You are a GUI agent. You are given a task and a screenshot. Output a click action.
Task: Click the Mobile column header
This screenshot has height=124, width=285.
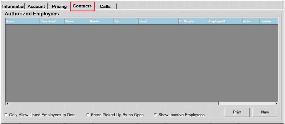pos(101,21)
